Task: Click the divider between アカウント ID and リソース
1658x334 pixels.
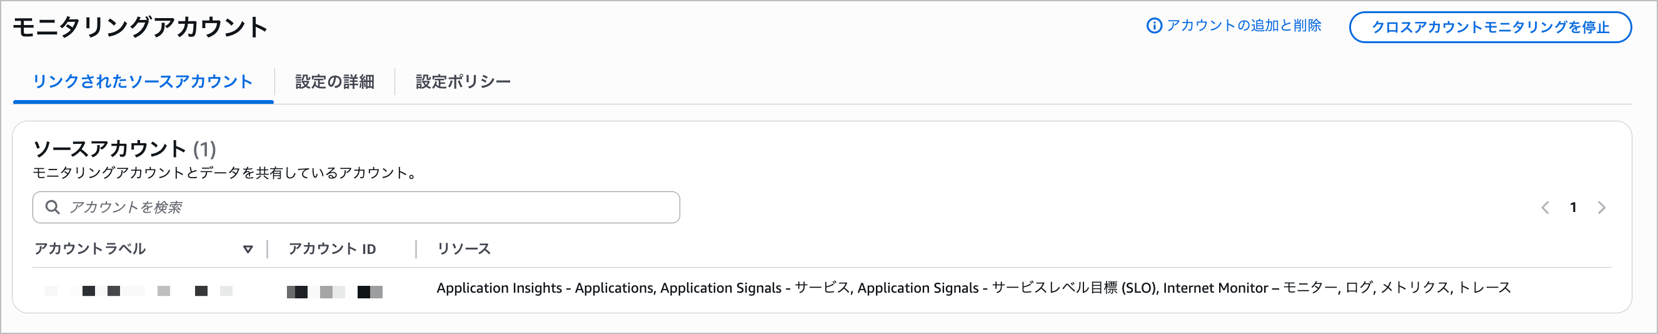Action: (416, 249)
